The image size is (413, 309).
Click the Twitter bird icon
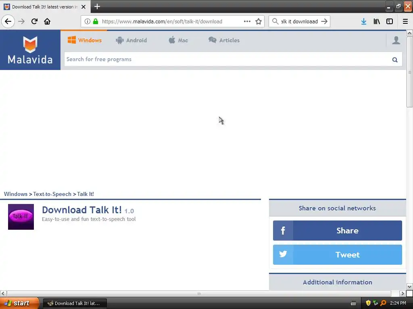coord(283,254)
